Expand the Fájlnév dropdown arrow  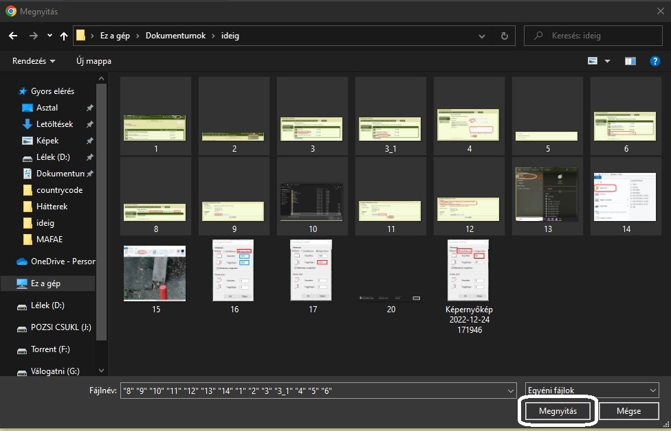click(511, 391)
